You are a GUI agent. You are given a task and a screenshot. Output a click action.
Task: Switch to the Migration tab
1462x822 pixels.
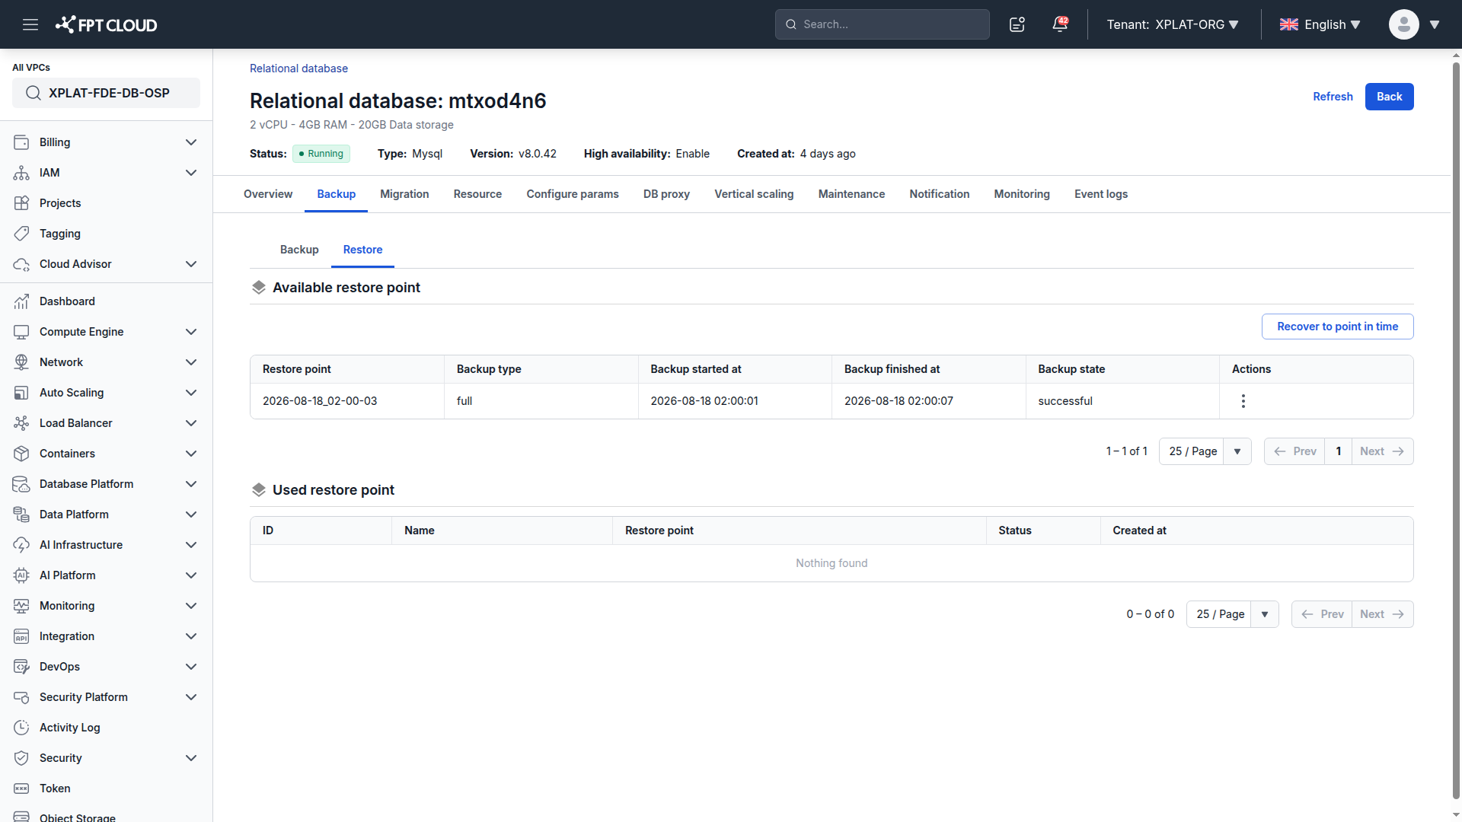[404, 194]
